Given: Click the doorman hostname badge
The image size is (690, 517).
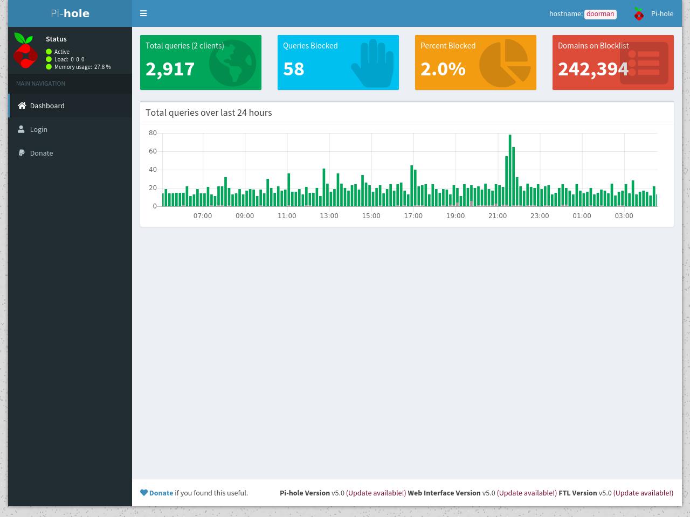Looking at the screenshot, I should click(x=601, y=14).
